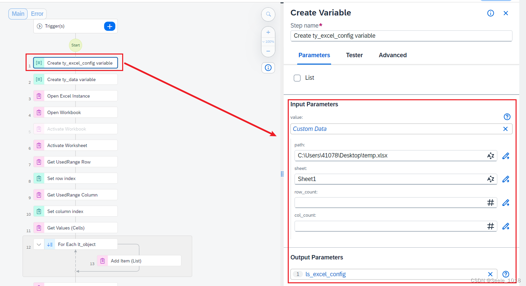Click the panel splitter grip handle
This screenshot has height=286, width=526.
pos(282,174)
